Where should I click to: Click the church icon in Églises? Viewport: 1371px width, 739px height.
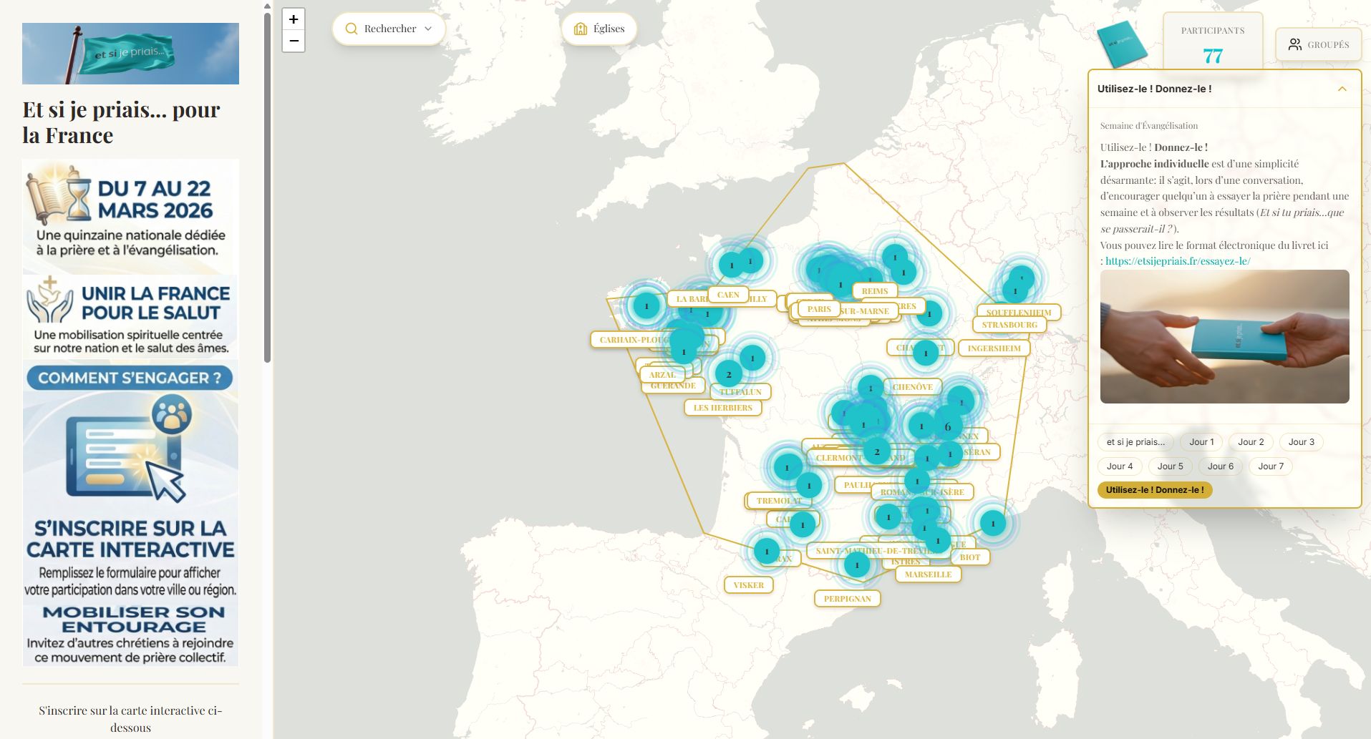tap(581, 29)
